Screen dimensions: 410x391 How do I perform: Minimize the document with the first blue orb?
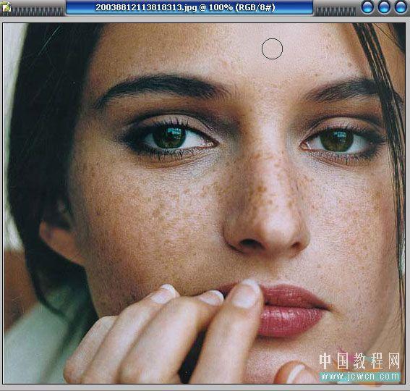[x=367, y=7]
